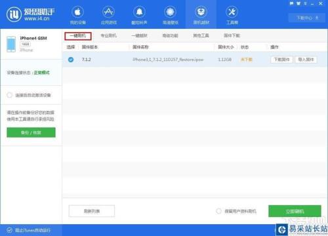Toggle 连接后自动激活设备 option
This screenshot has width=328, height=236.
[x=9, y=95]
